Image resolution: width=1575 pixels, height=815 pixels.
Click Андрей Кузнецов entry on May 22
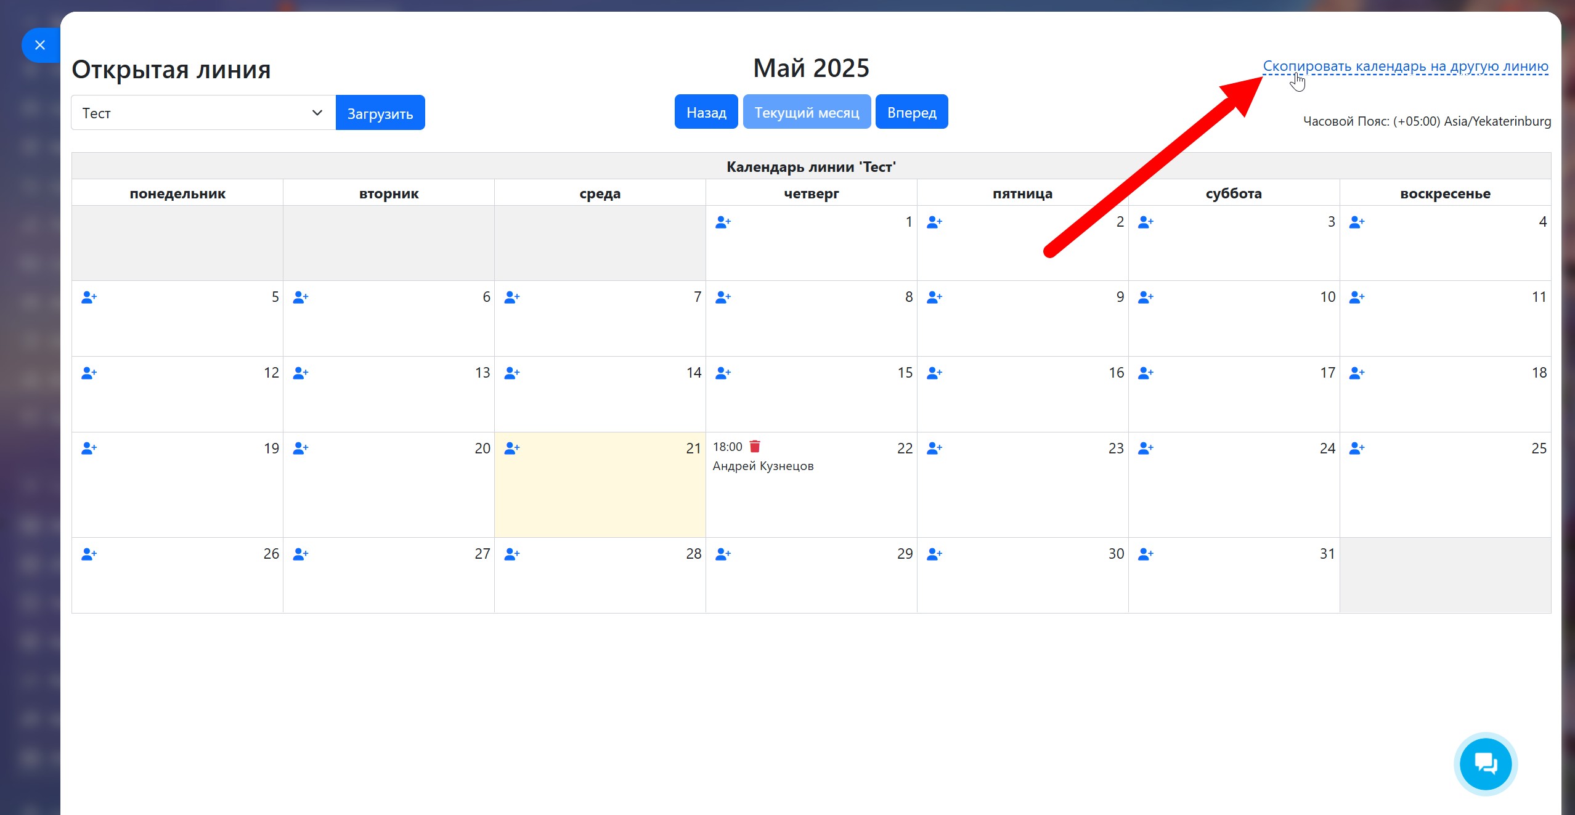click(x=763, y=466)
